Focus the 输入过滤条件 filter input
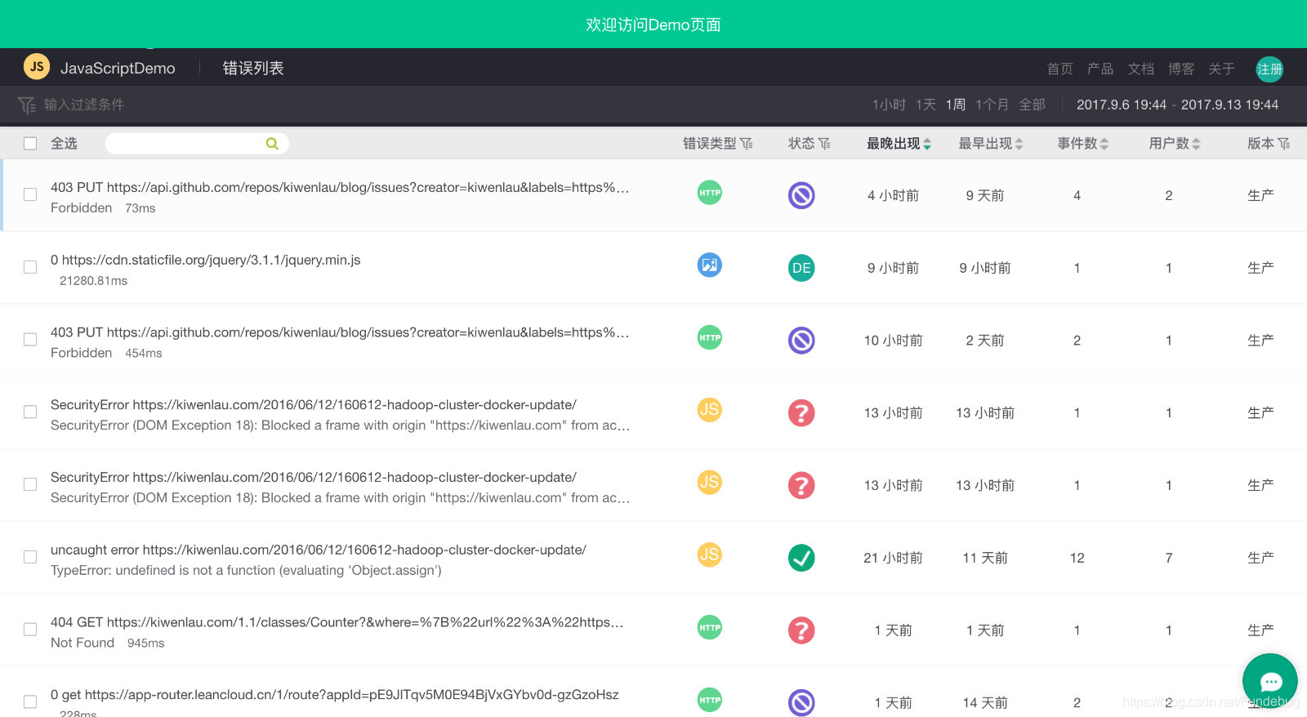 tap(84, 105)
